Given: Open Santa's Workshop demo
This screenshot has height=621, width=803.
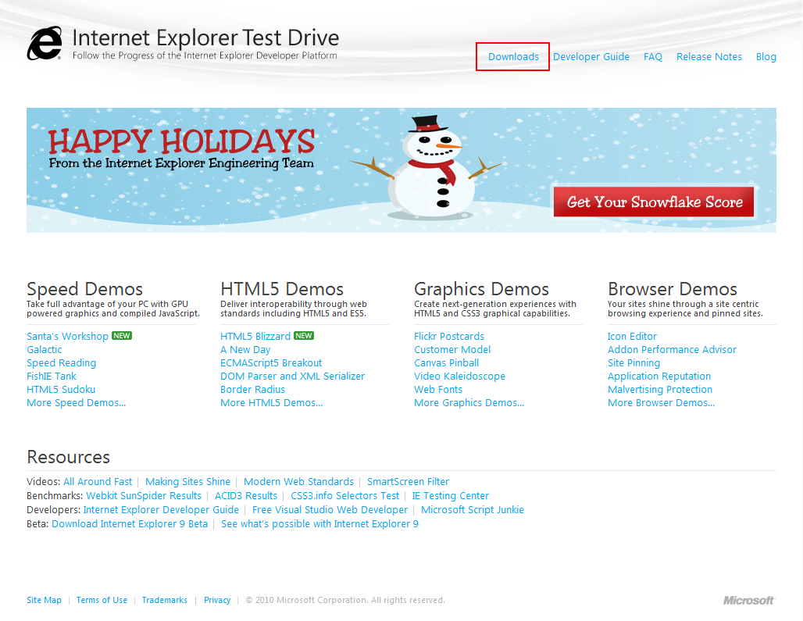Looking at the screenshot, I should [68, 337].
